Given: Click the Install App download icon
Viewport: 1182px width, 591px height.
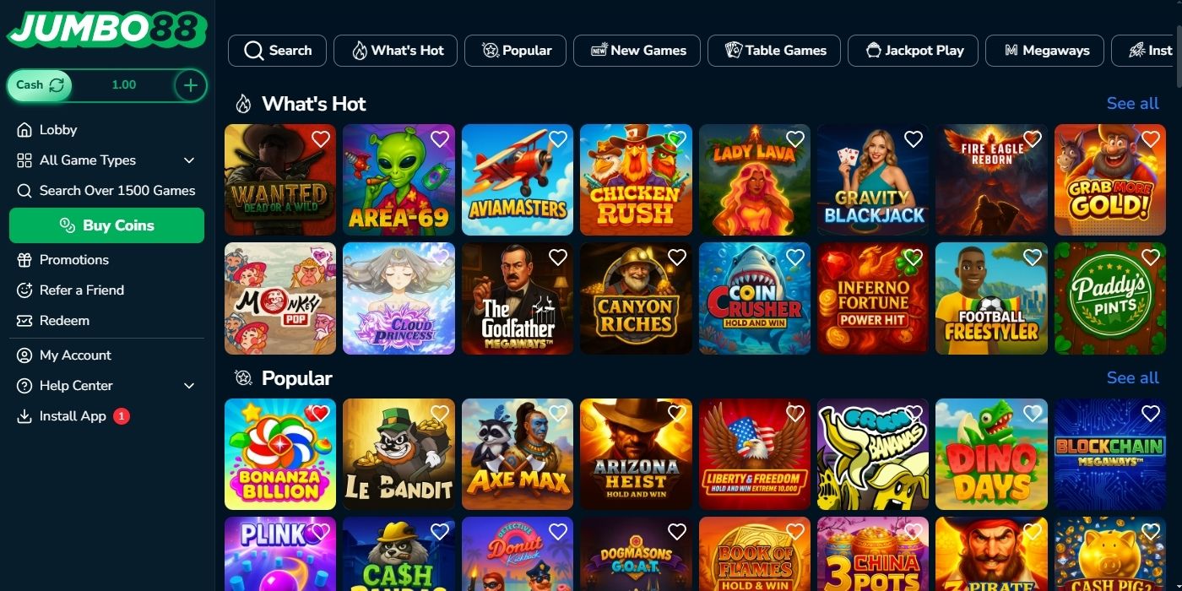Looking at the screenshot, I should tap(24, 416).
